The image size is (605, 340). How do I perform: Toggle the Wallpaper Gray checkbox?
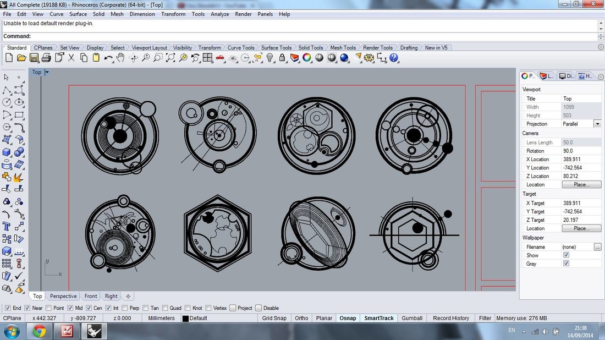click(566, 264)
